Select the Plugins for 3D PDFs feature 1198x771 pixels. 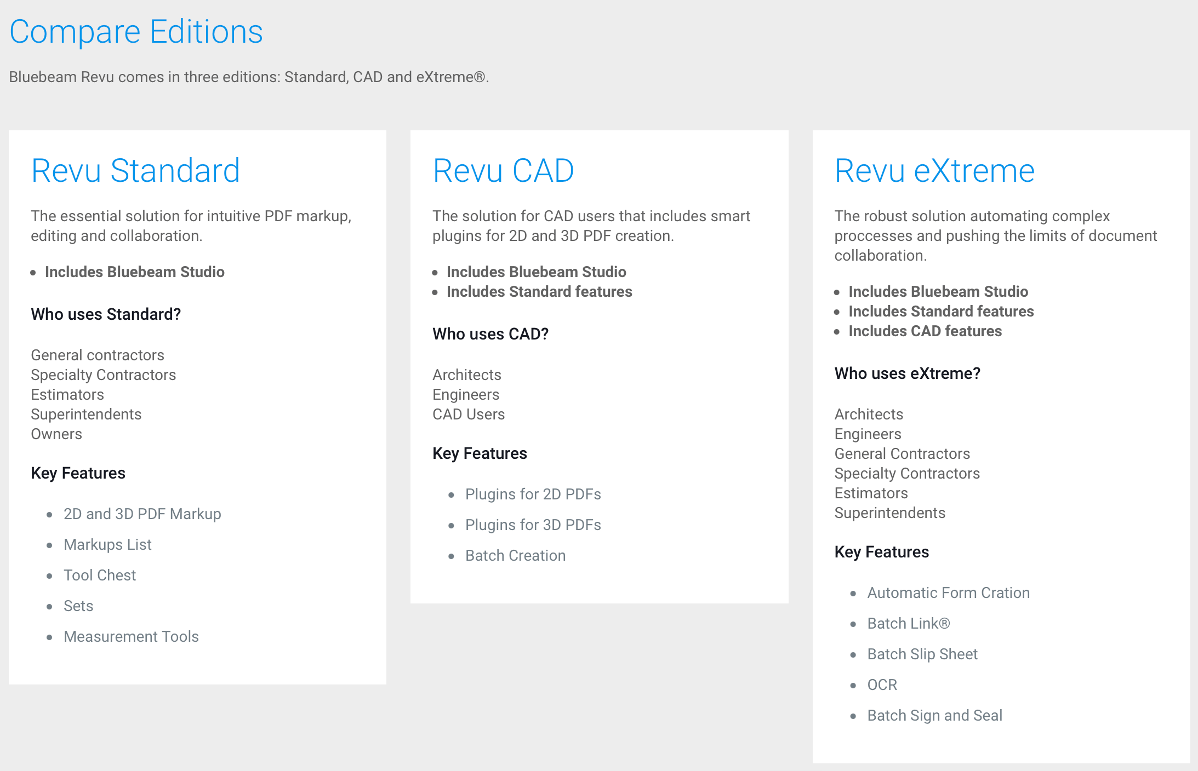(533, 525)
